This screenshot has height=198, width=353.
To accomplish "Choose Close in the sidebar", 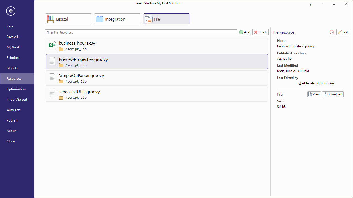I will 17,141.
